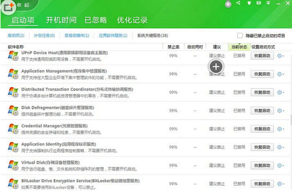Restore startup for Application Identity
This screenshot has height=191, width=292.
point(262,147)
